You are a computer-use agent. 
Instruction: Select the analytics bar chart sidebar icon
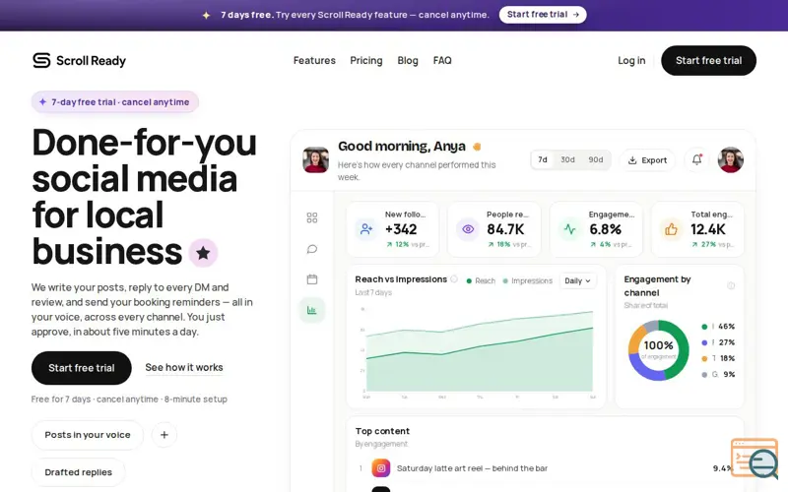click(x=312, y=310)
